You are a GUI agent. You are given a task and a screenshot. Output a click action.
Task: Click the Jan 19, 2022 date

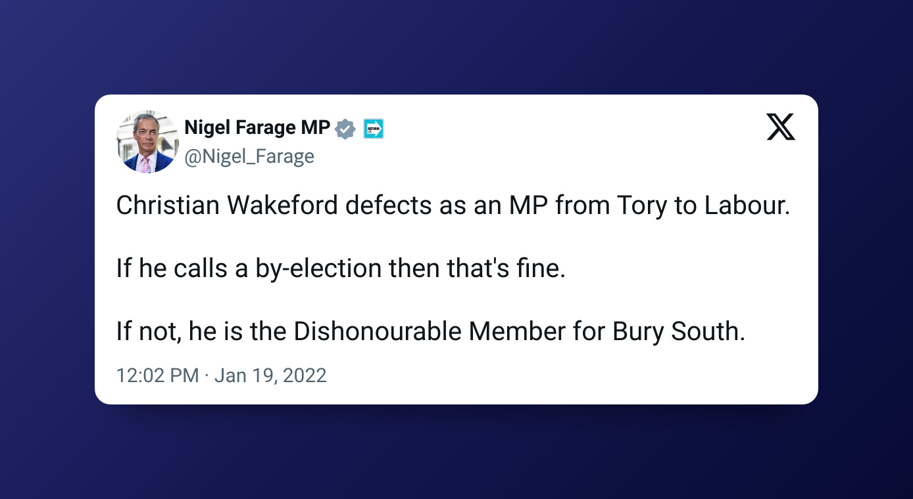click(x=270, y=376)
